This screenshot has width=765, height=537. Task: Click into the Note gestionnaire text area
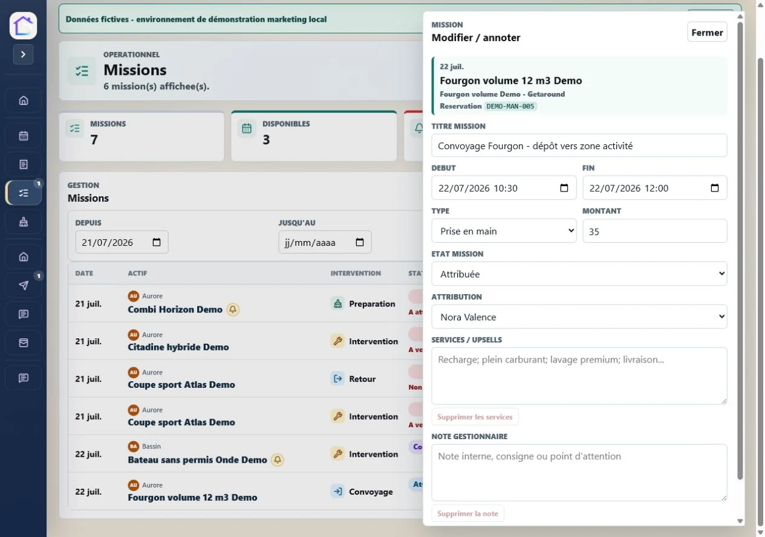tap(579, 472)
